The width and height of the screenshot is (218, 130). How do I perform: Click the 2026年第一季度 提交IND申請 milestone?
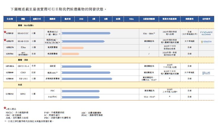pyautogui.click(x=170, y=54)
